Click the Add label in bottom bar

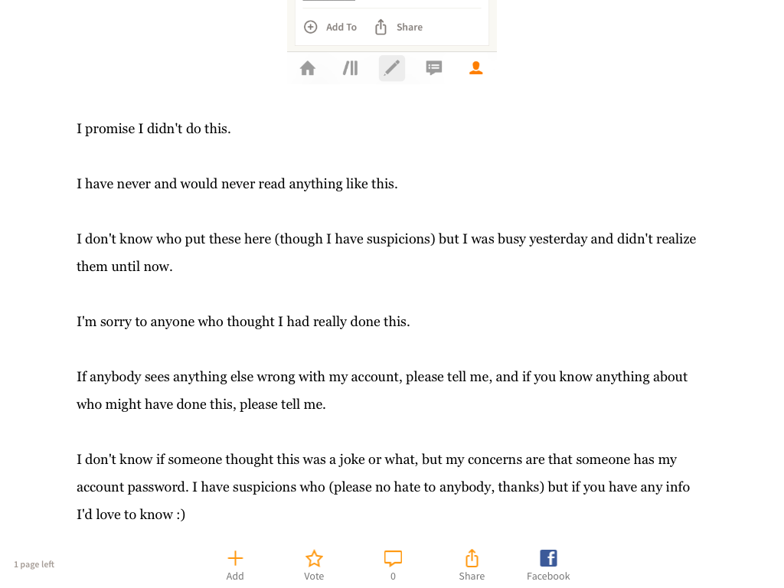pyautogui.click(x=235, y=576)
